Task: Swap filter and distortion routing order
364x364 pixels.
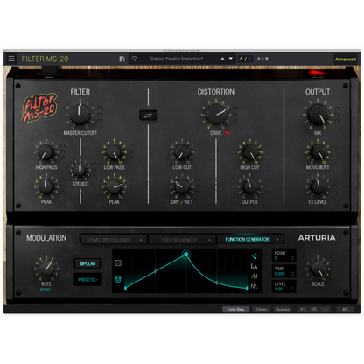Action: coord(148,115)
